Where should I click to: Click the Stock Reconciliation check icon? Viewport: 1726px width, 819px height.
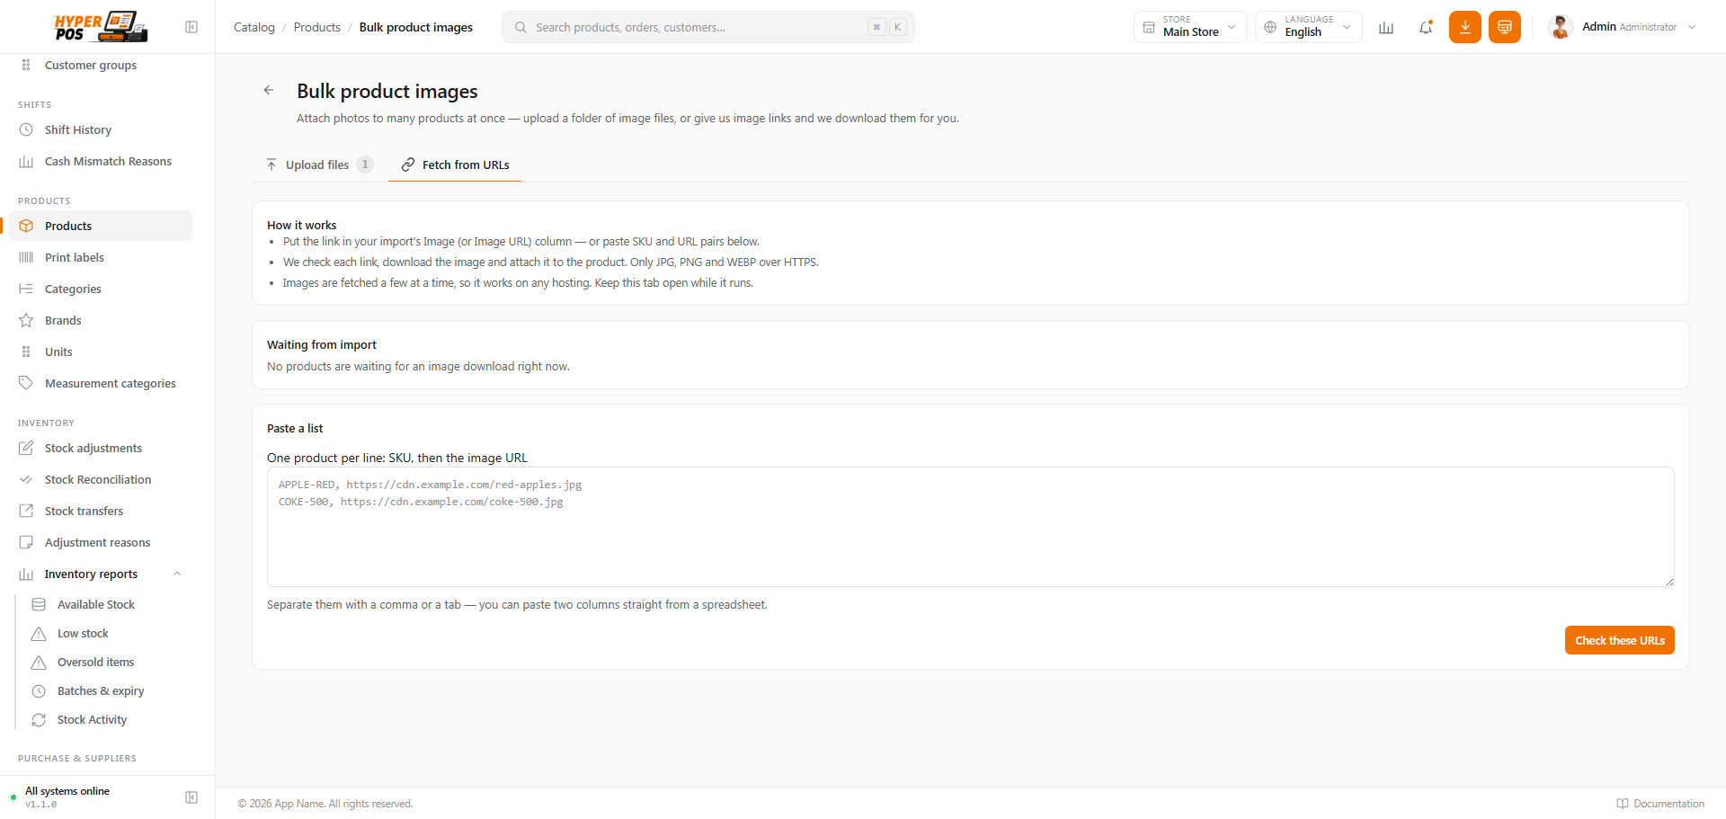26,479
